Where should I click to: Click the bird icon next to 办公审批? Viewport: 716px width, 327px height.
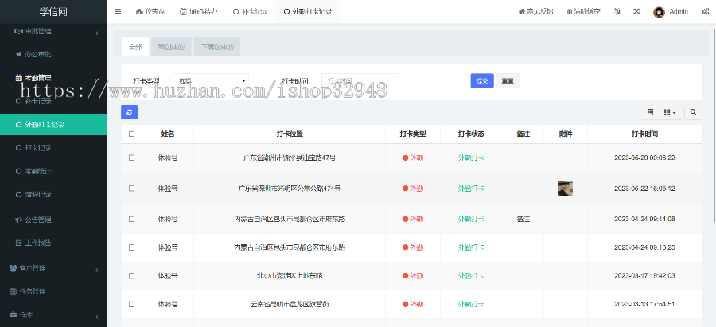(x=19, y=54)
